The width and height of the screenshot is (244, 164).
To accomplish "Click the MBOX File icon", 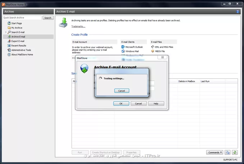I will [x=153, y=51].
